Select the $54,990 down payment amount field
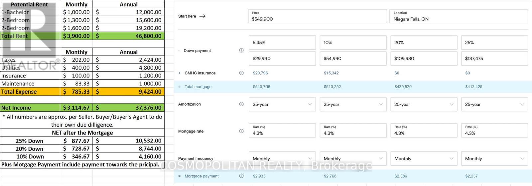532x186 pixels. tap(353, 58)
